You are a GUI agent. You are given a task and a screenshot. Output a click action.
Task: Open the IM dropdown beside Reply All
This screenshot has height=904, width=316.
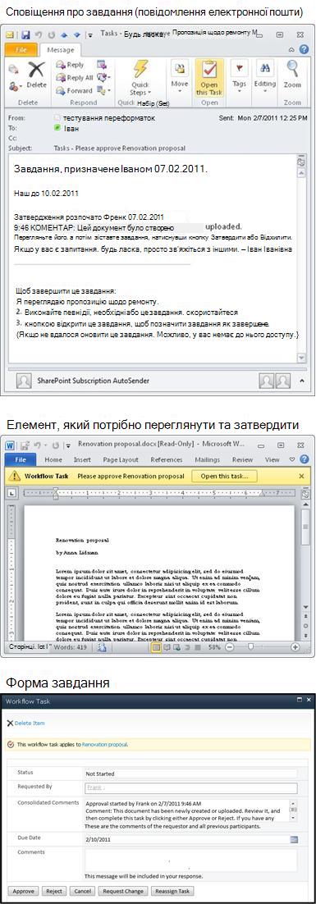click(x=103, y=77)
